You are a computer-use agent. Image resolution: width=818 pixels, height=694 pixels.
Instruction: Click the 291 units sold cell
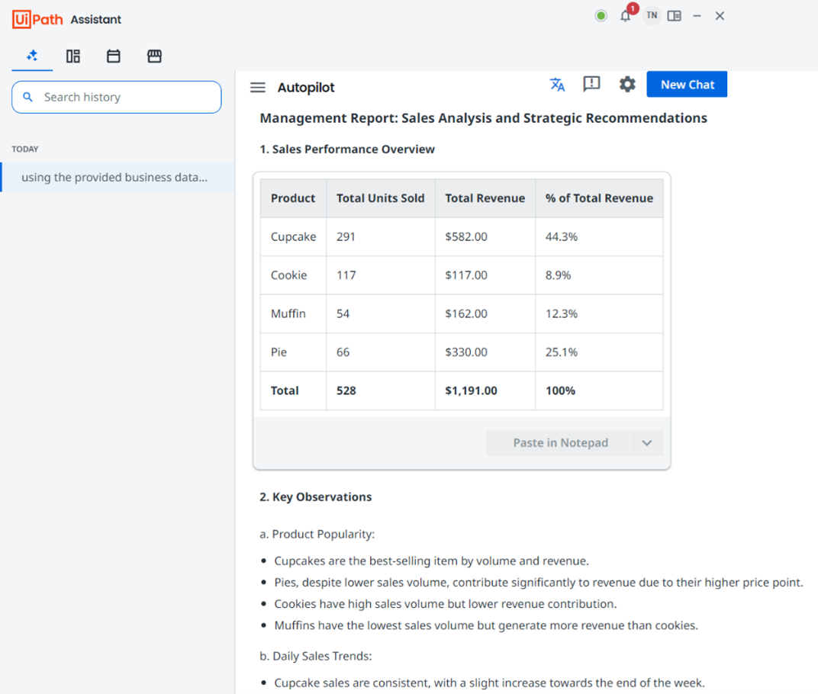[381, 236]
